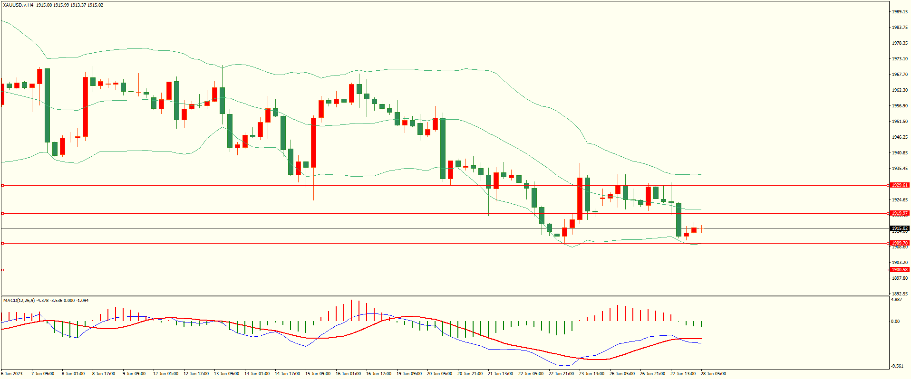Click the 1989.15 price scale value
This screenshot has width=911, height=379.
click(x=900, y=12)
